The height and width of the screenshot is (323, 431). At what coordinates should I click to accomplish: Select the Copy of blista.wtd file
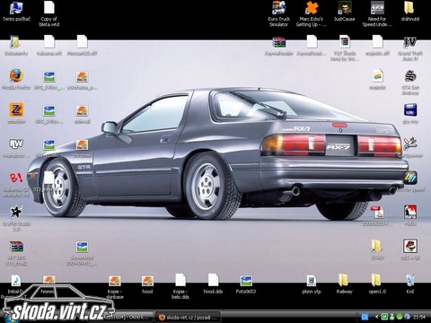[x=49, y=8]
